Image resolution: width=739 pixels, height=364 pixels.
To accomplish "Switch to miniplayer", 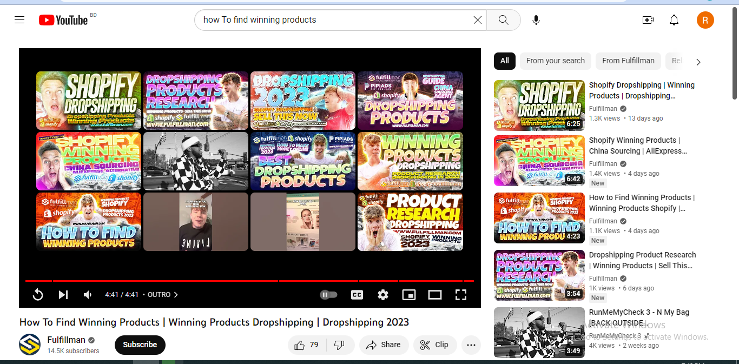I will tap(409, 295).
